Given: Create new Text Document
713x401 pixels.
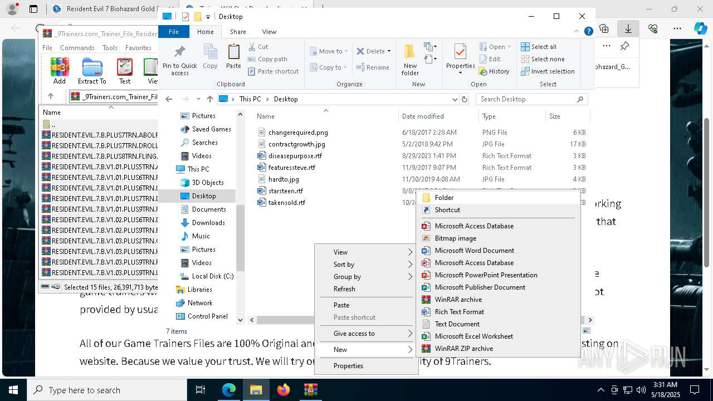Looking at the screenshot, I should [x=499, y=324].
